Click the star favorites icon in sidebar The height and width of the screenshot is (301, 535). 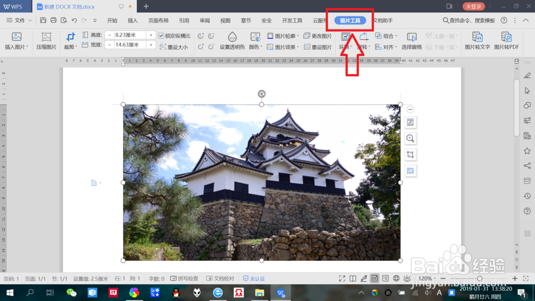[527, 151]
